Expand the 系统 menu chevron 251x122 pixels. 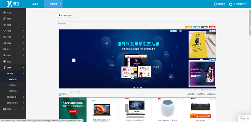point(24,109)
